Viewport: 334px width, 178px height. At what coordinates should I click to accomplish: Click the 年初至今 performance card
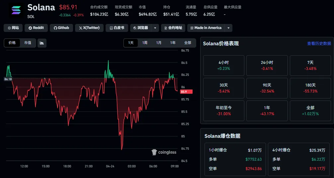tap(224, 111)
